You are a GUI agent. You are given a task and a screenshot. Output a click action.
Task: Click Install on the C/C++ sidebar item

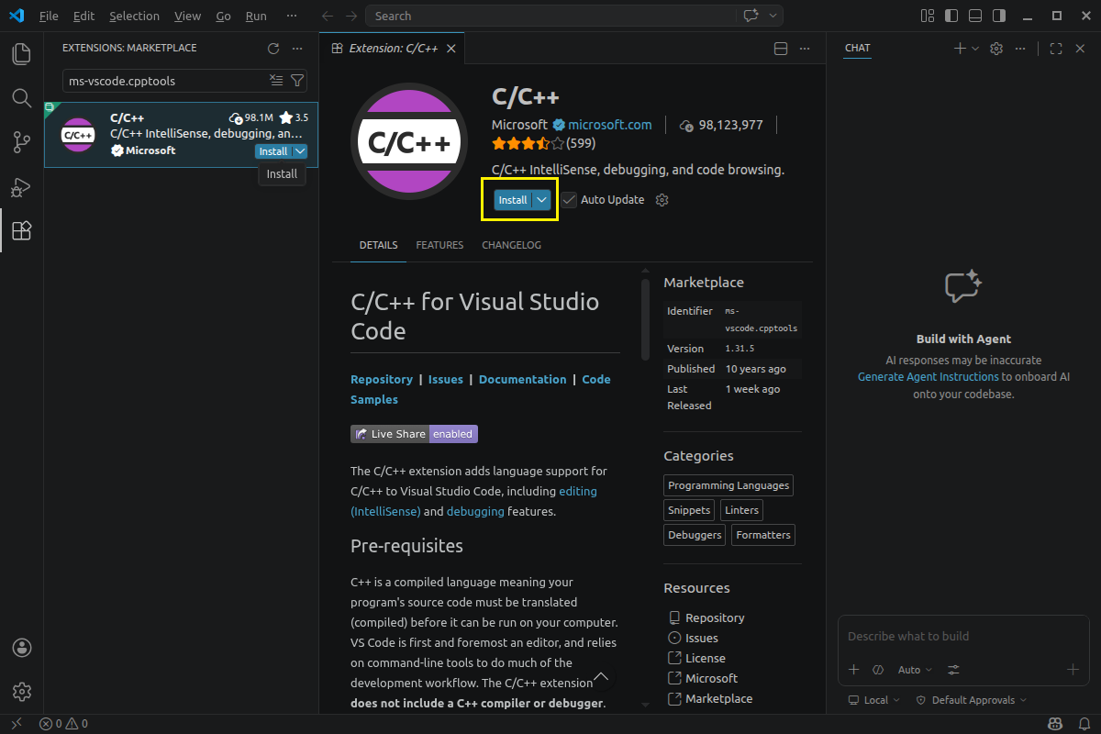tap(273, 151)
